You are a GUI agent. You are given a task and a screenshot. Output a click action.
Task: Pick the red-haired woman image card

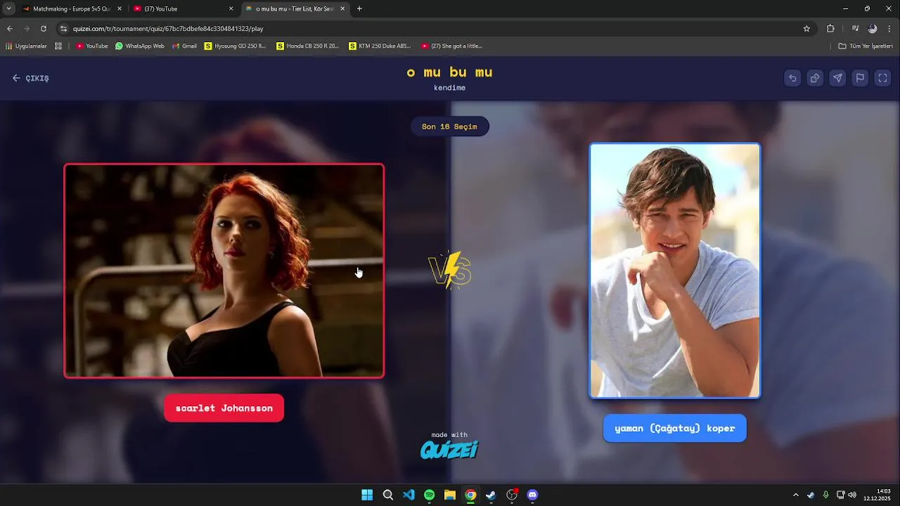point(224,271)
